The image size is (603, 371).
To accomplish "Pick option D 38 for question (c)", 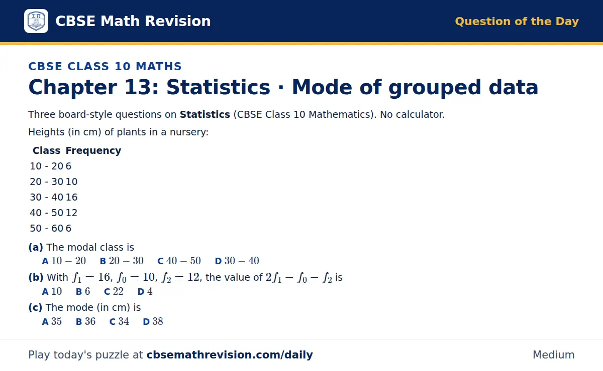I will pos(153,321).
